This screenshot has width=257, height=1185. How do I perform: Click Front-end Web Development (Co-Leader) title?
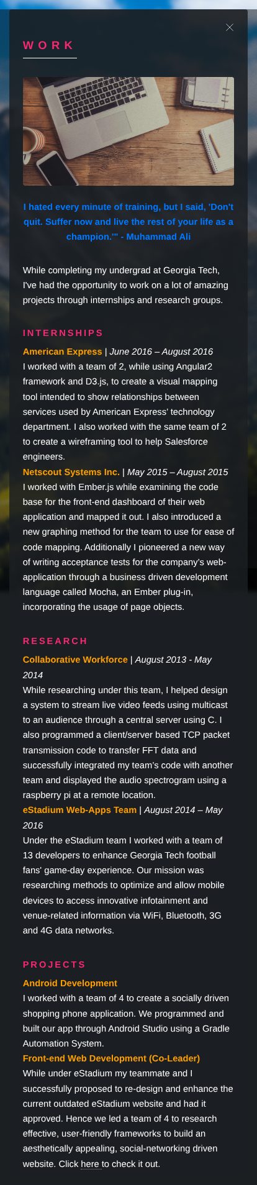111,1058
